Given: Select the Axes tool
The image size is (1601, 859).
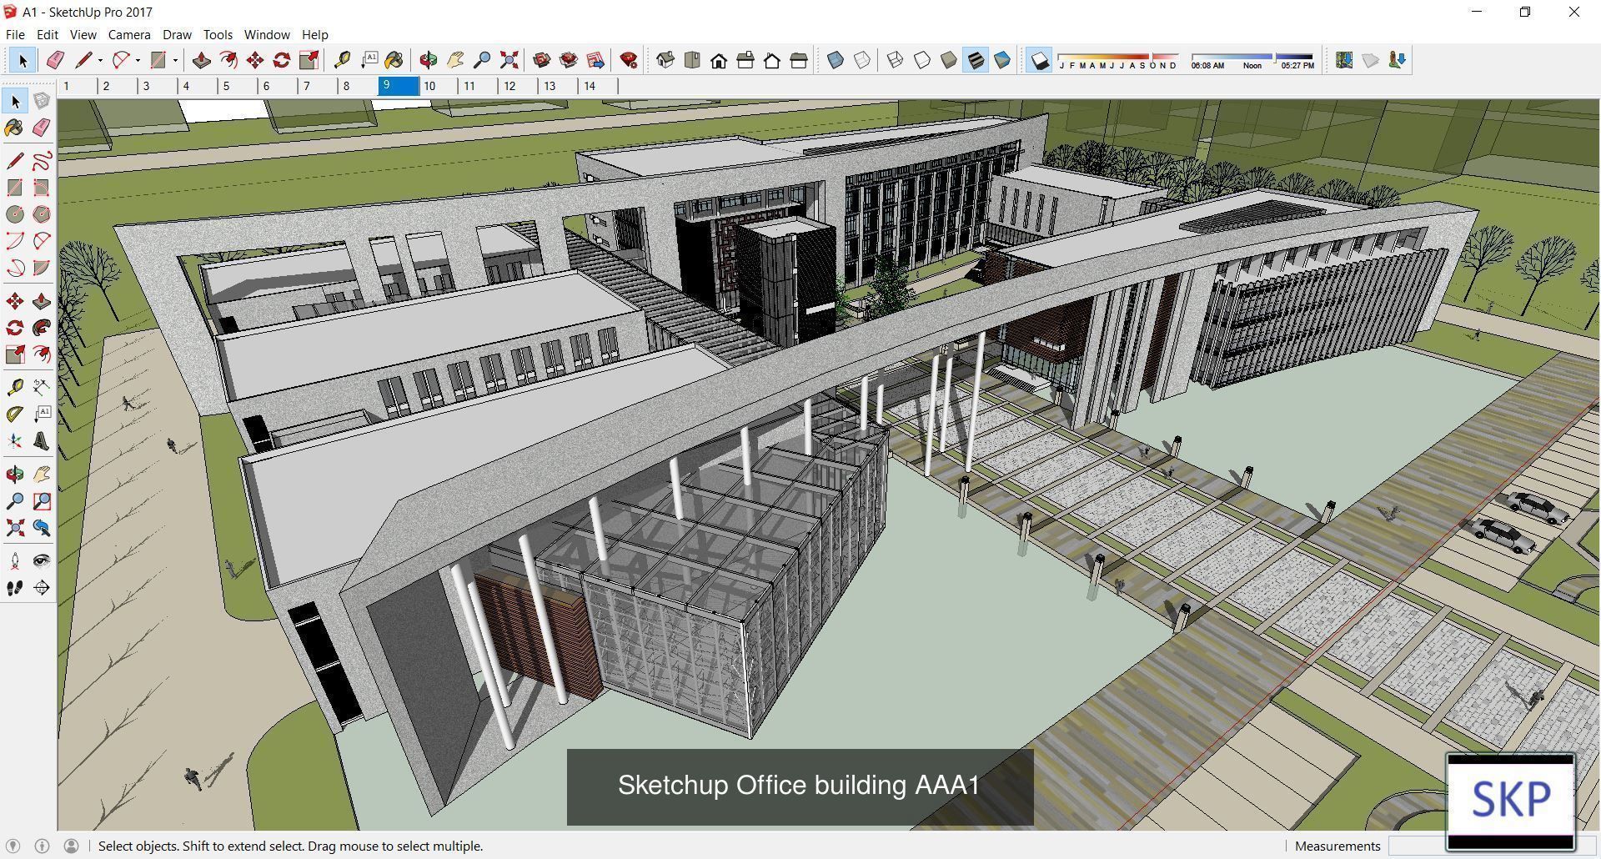Looking at the screenshot, I should point(15,441).
